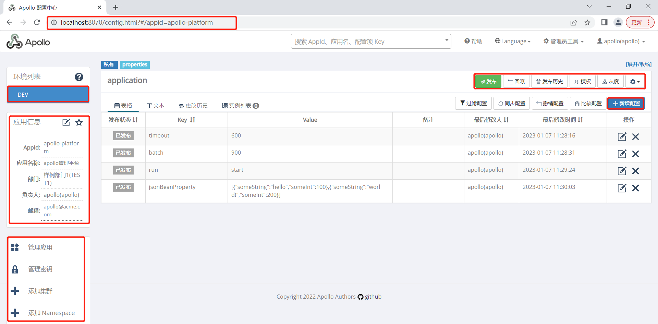658x324 pixels.
Task: Open the environment list help icon
Action: [79, 77]
